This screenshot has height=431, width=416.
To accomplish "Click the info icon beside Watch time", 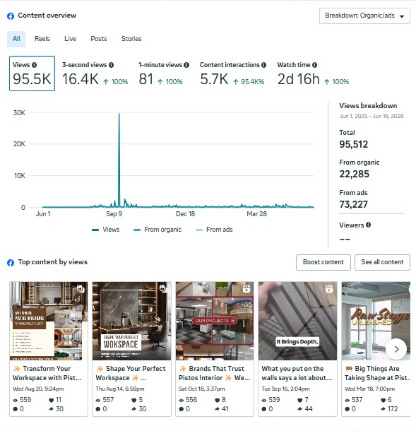I will (314, 65).
